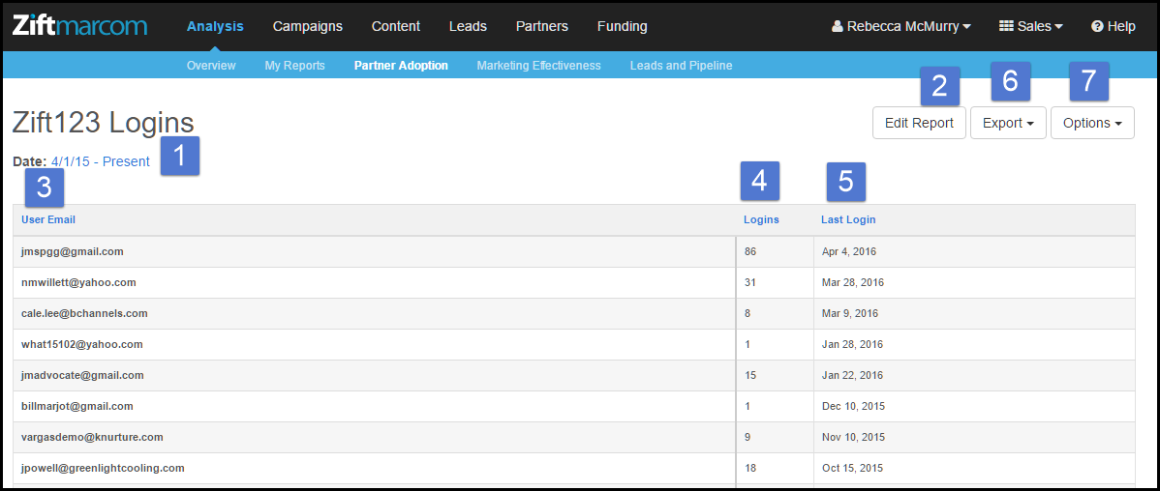Select email cale.lee@bchannels.com
1160x491 pixels.
[x=84, y=314]
